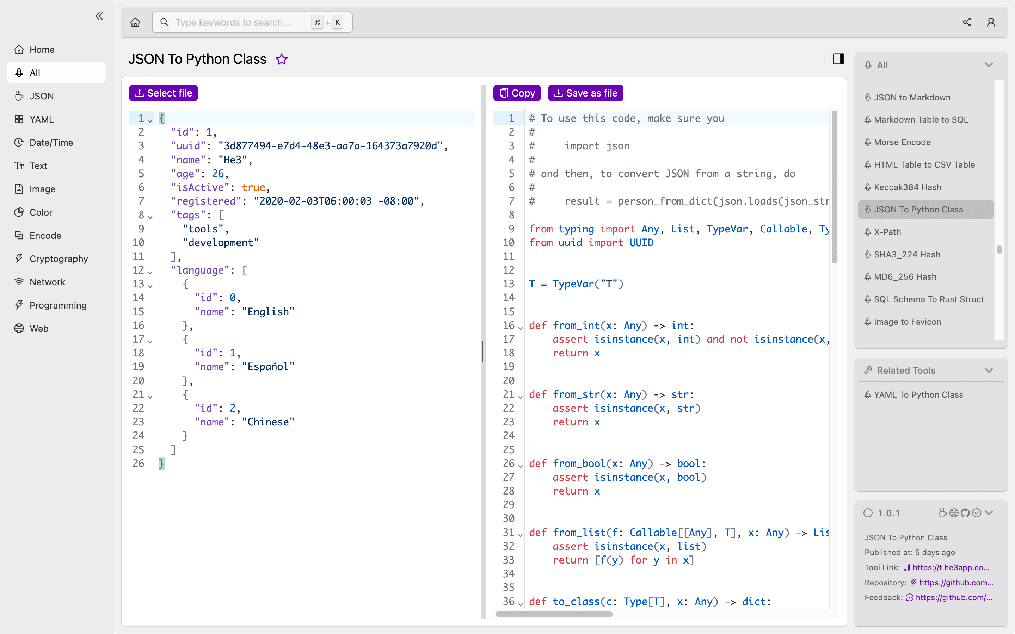Toggle the right panel split view

[x=838, y=58]
